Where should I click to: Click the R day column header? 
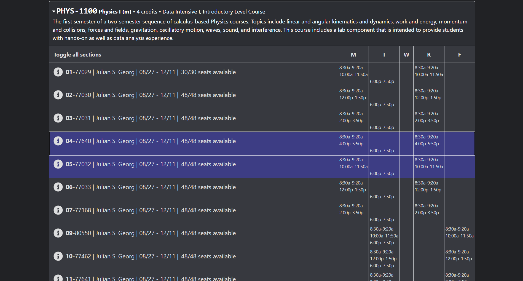tap(429, 55)
